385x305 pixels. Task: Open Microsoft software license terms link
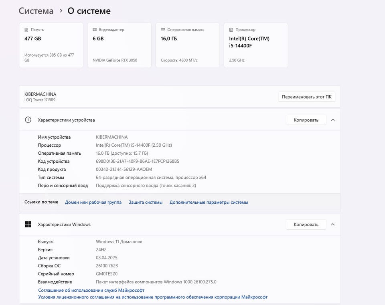(152, 297)
